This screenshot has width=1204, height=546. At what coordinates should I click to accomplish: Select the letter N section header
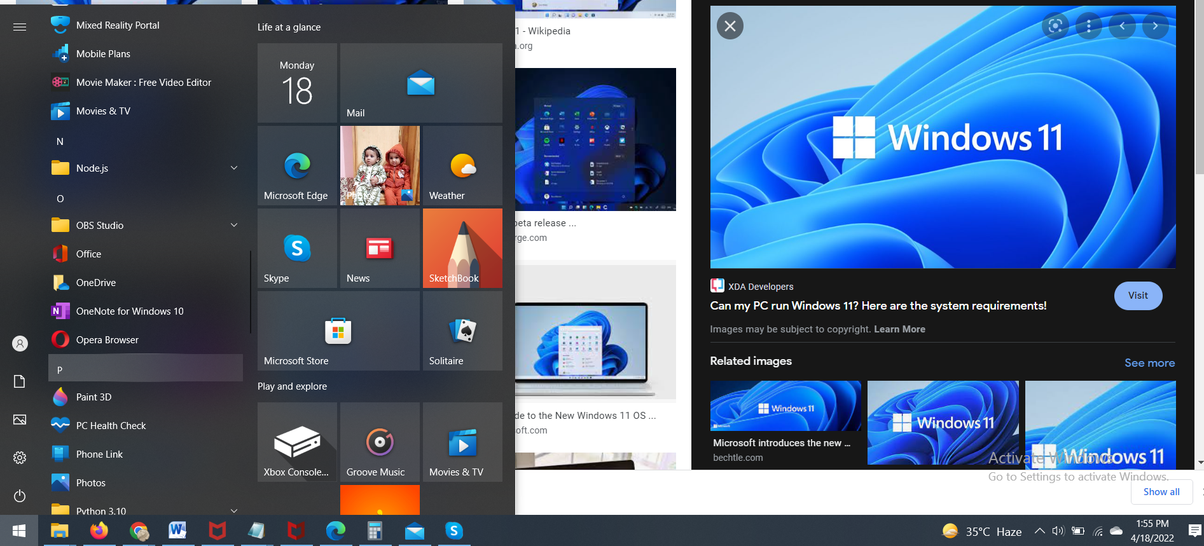[x=146, y=141]
